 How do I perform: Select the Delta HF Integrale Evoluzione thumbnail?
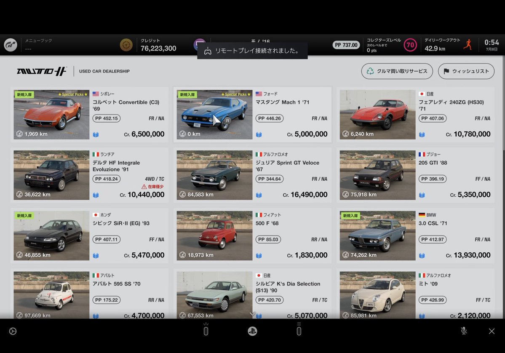(x=51, y=175)
